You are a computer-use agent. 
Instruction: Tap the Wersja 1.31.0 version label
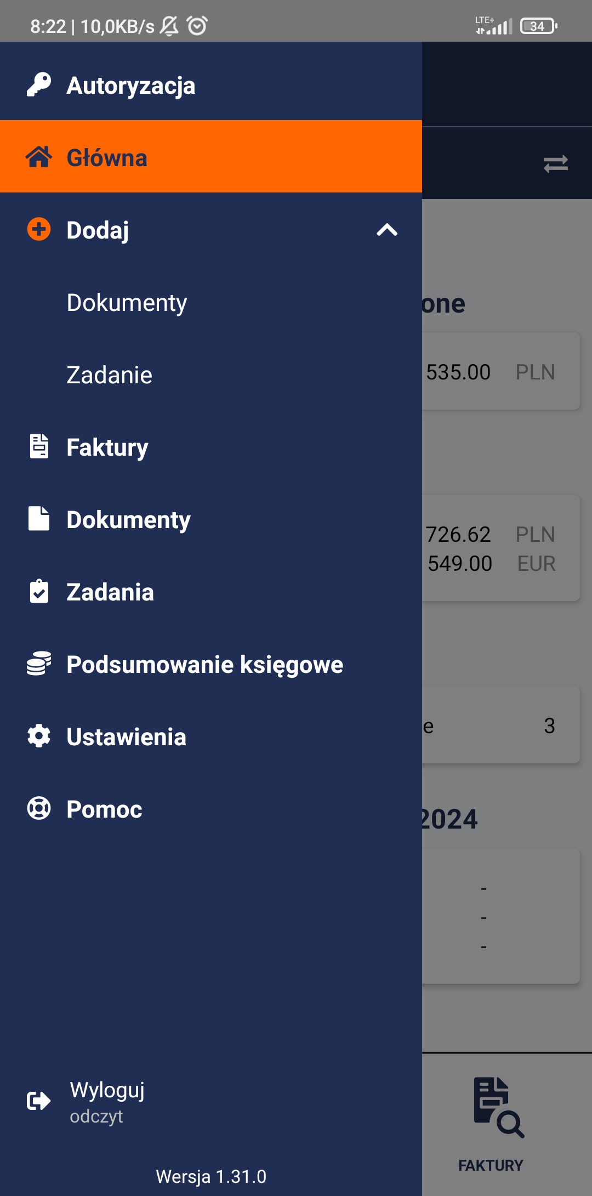point(211,1176)
